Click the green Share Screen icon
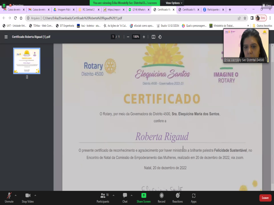274x205 pixels. [x=144, y=195]
